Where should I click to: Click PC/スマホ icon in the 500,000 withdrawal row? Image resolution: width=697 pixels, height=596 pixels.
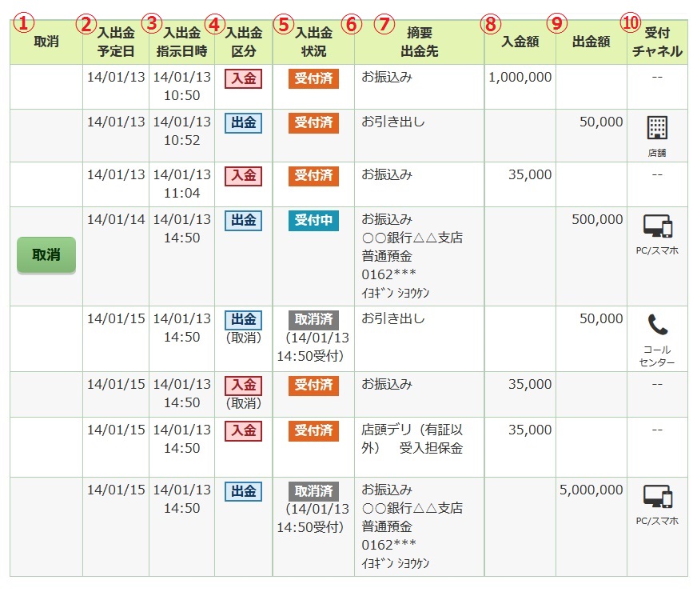[x=657, y=227]
